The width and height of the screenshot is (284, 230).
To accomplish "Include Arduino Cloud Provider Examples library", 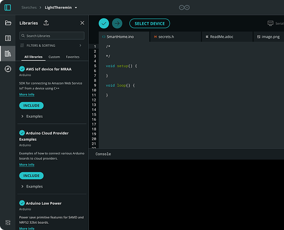I will [32, 175].
